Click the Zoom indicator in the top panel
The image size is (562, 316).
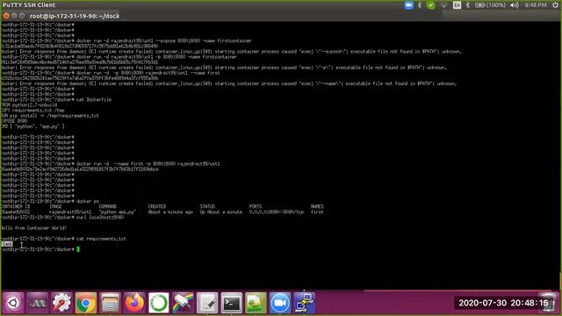click(x=408, y=5)
